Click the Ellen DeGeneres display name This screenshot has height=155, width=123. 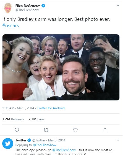point(28,6)
